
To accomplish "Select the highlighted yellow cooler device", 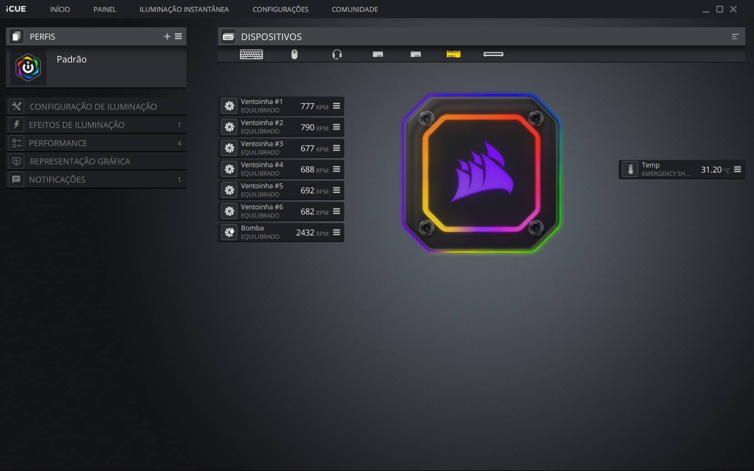I will click(x=453, y=54).
